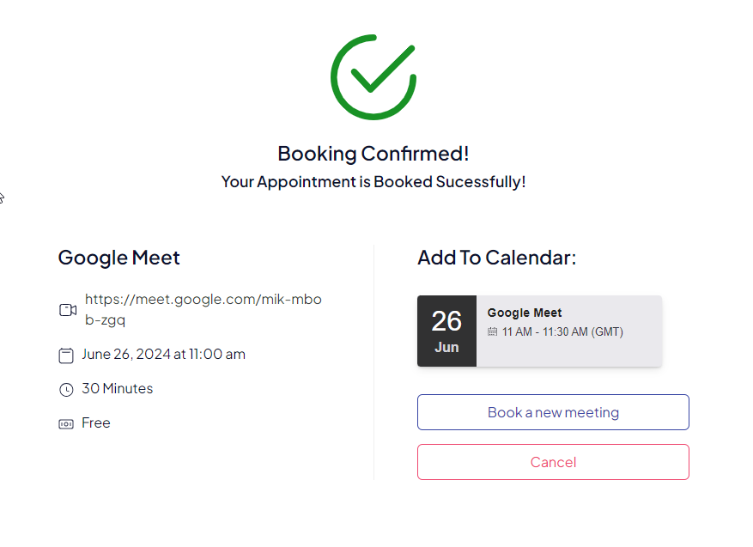Viewport: 753px width, 547px height.
Task: Click the Free pricing text
Action: (96, 422)
